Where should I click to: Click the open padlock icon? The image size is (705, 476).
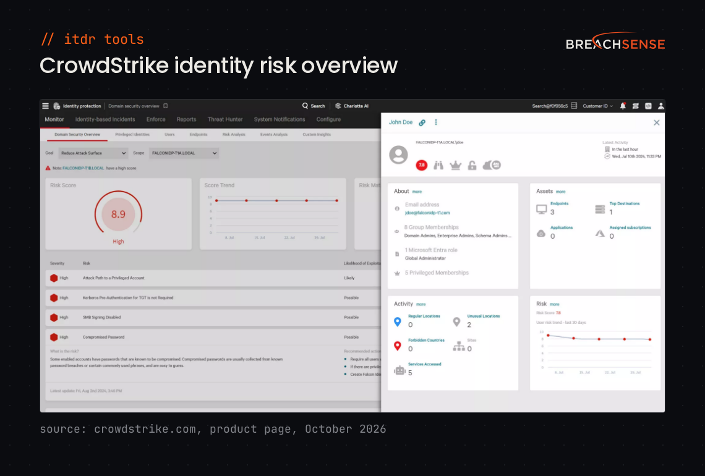coord(472,166)
